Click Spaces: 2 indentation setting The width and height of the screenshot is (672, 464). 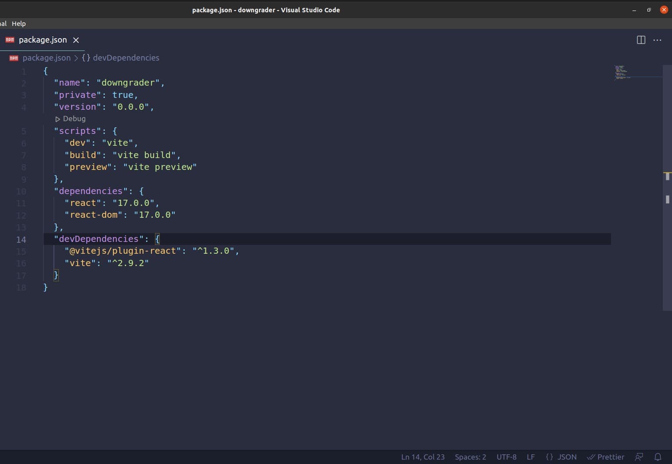pyautogui.click(x=470, y=457)
